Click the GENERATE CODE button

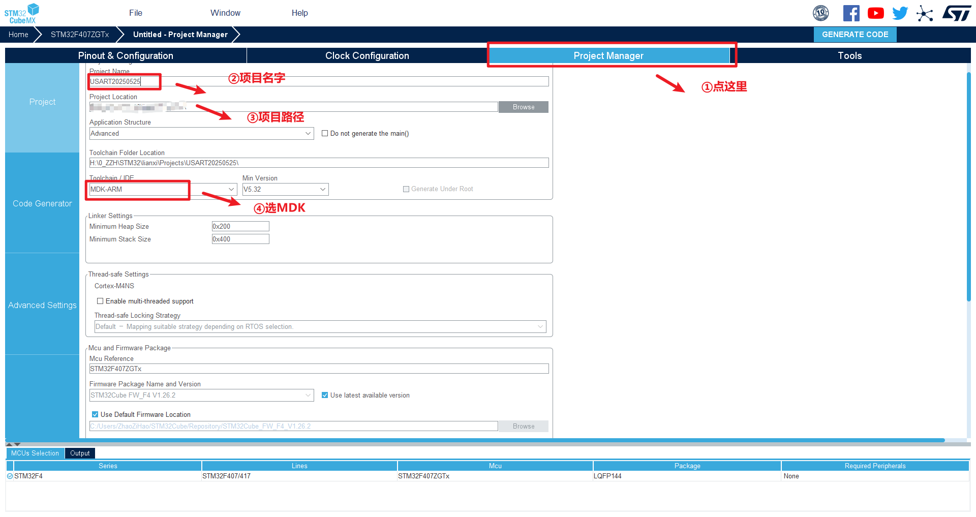[x=855, y=35]
